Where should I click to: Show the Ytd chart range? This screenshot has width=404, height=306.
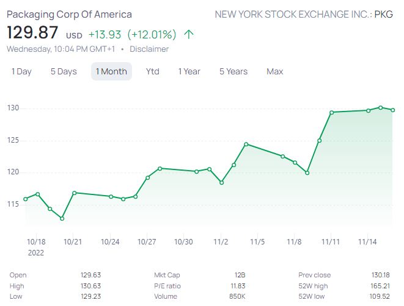click(x=153, y=71)
